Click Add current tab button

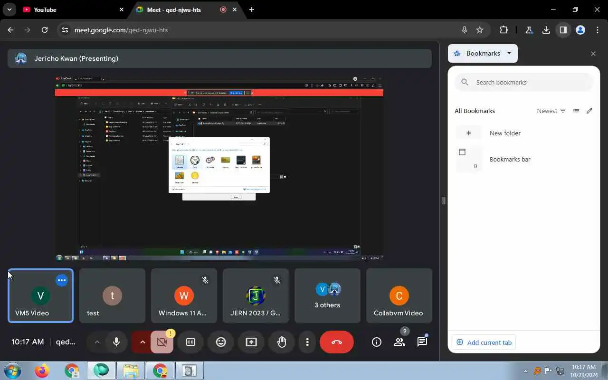[484, 342]
